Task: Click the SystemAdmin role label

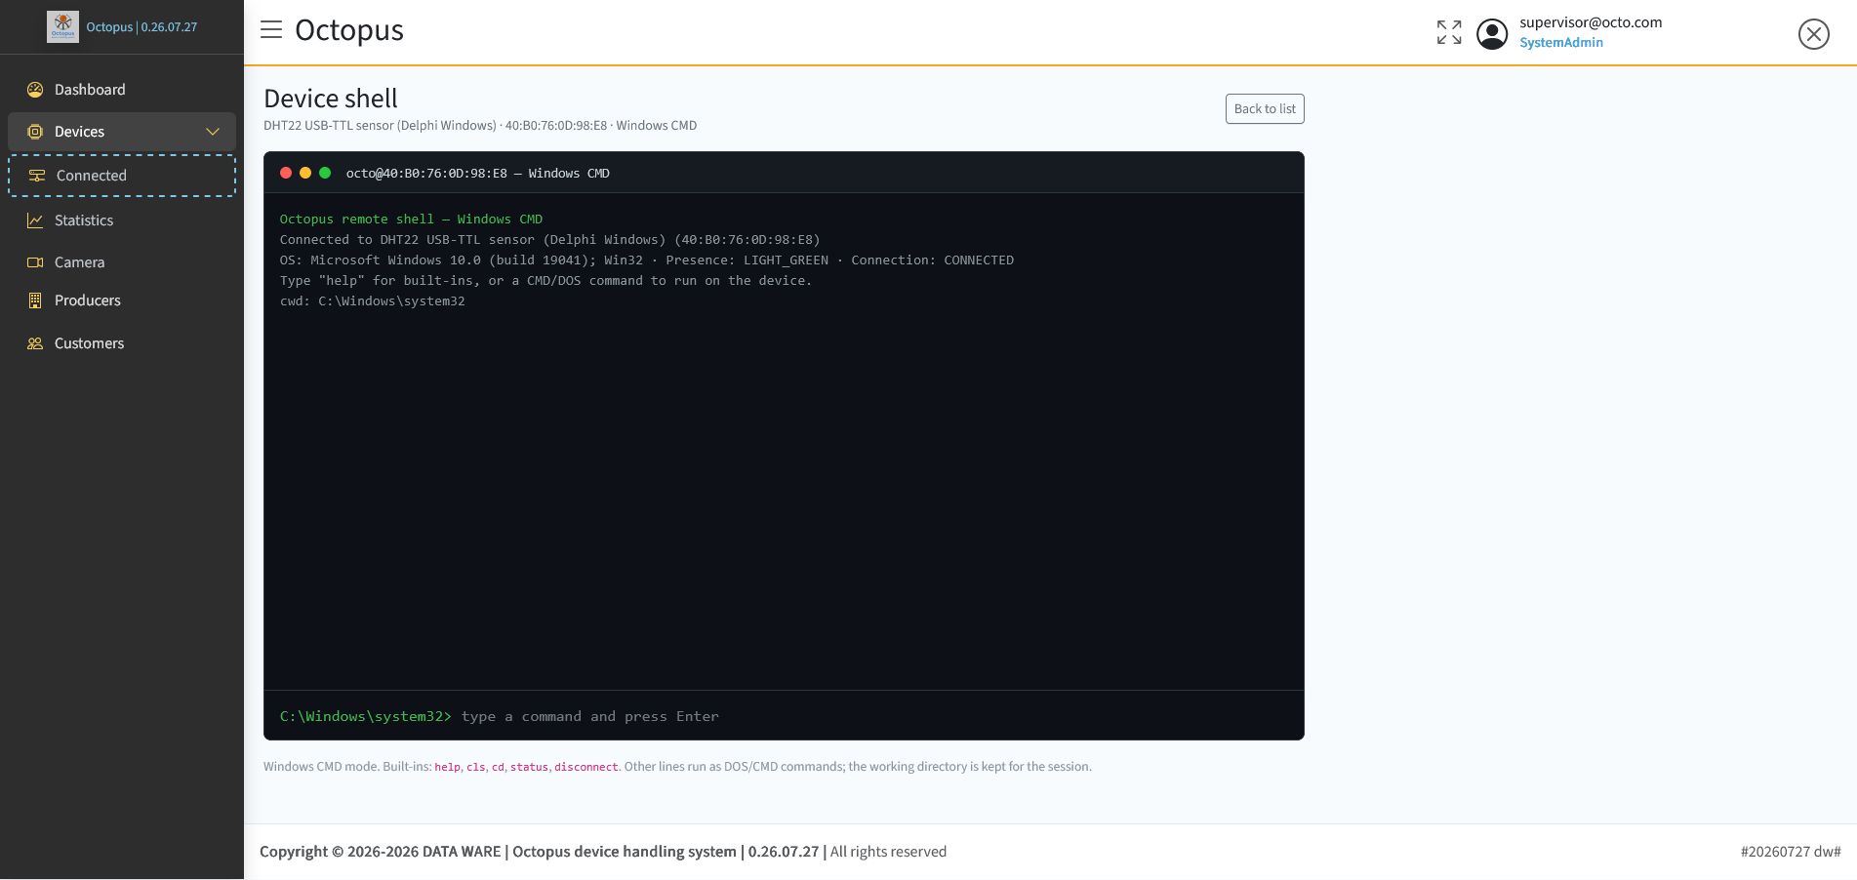Action: 1561,43
